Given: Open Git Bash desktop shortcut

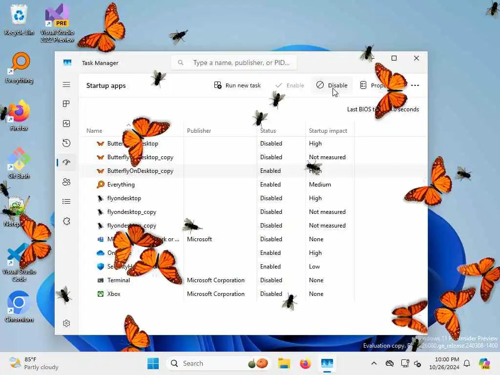Looking at the screenshot, I should (x=19, y=163).
